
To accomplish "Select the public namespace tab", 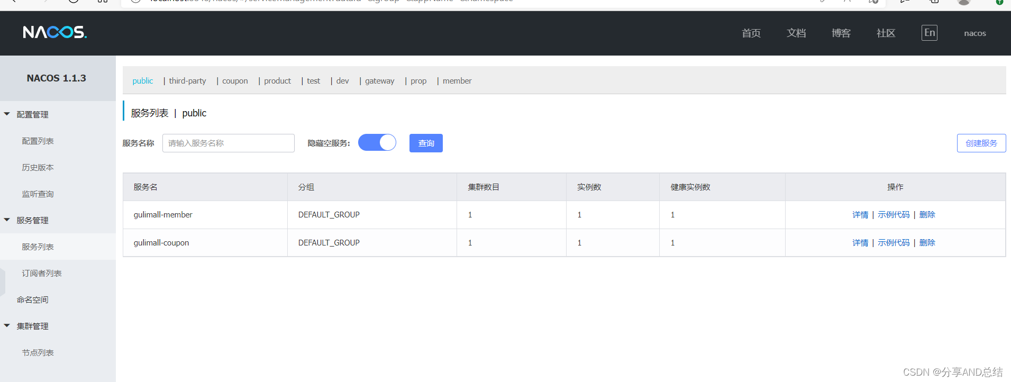I will point(143,81).
